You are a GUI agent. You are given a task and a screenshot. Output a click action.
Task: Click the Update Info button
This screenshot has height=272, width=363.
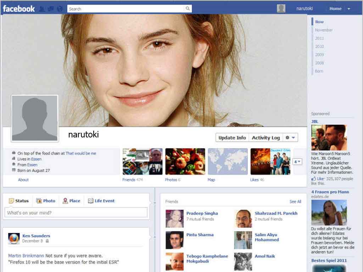[x=232, y=137]
